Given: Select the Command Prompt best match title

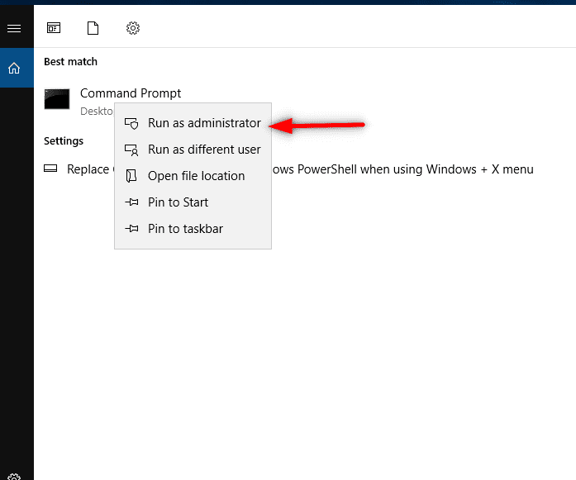Looking at the screenshot, I should click(x=130, y=93).
